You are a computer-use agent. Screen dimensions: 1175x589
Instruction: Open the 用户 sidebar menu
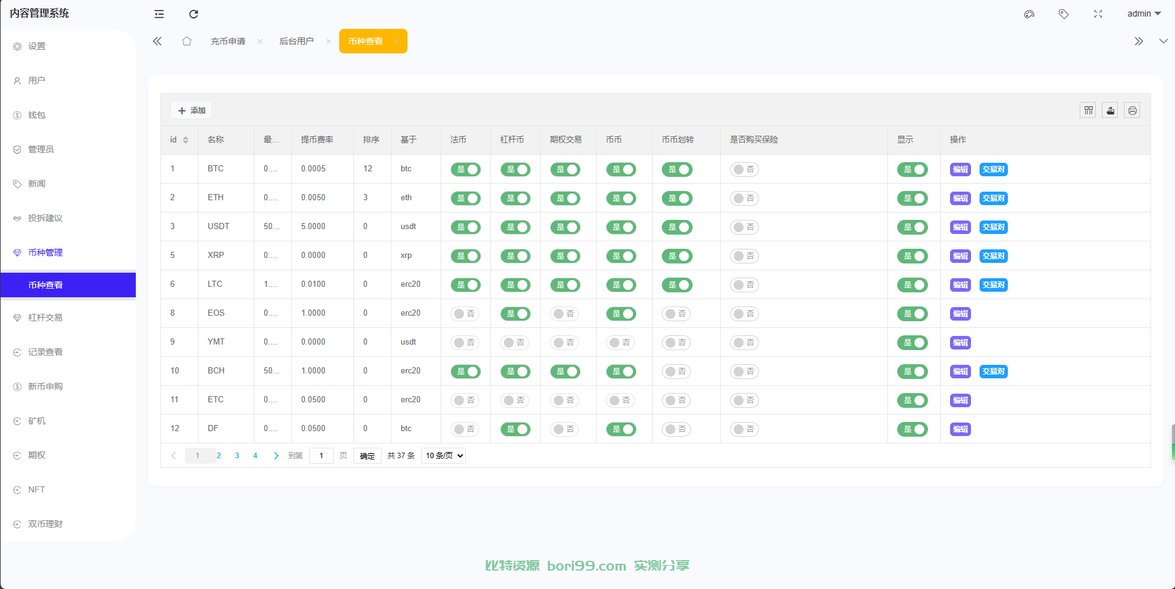68,80
